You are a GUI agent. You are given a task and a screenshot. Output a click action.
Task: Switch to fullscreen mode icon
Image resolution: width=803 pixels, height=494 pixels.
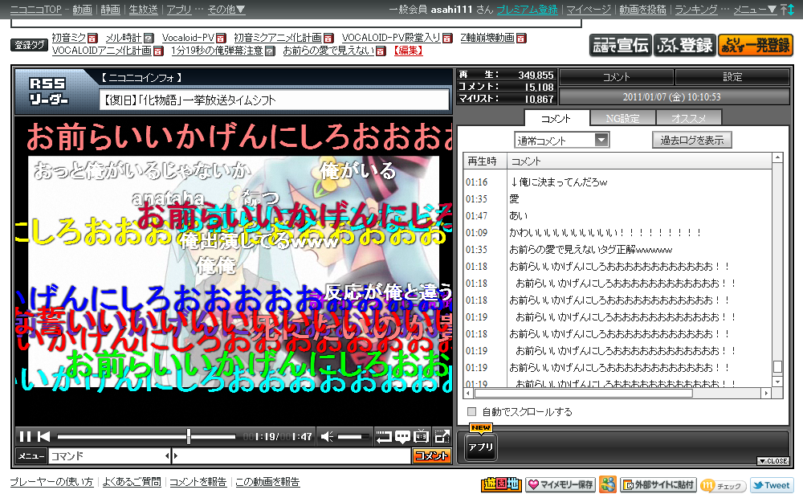(442, 437)
